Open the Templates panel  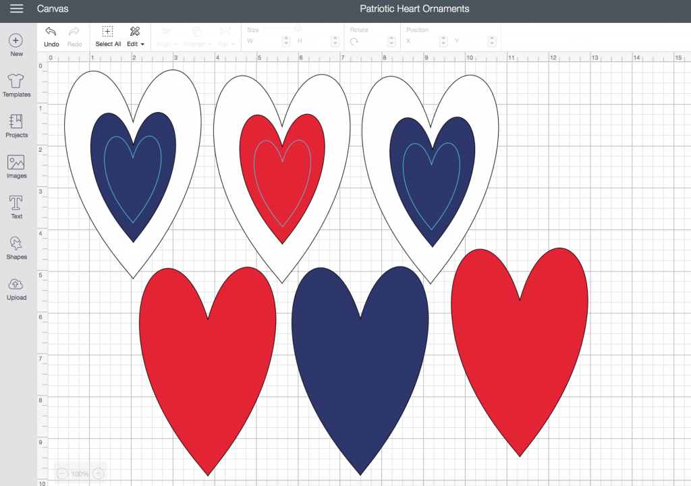point(16,86)
